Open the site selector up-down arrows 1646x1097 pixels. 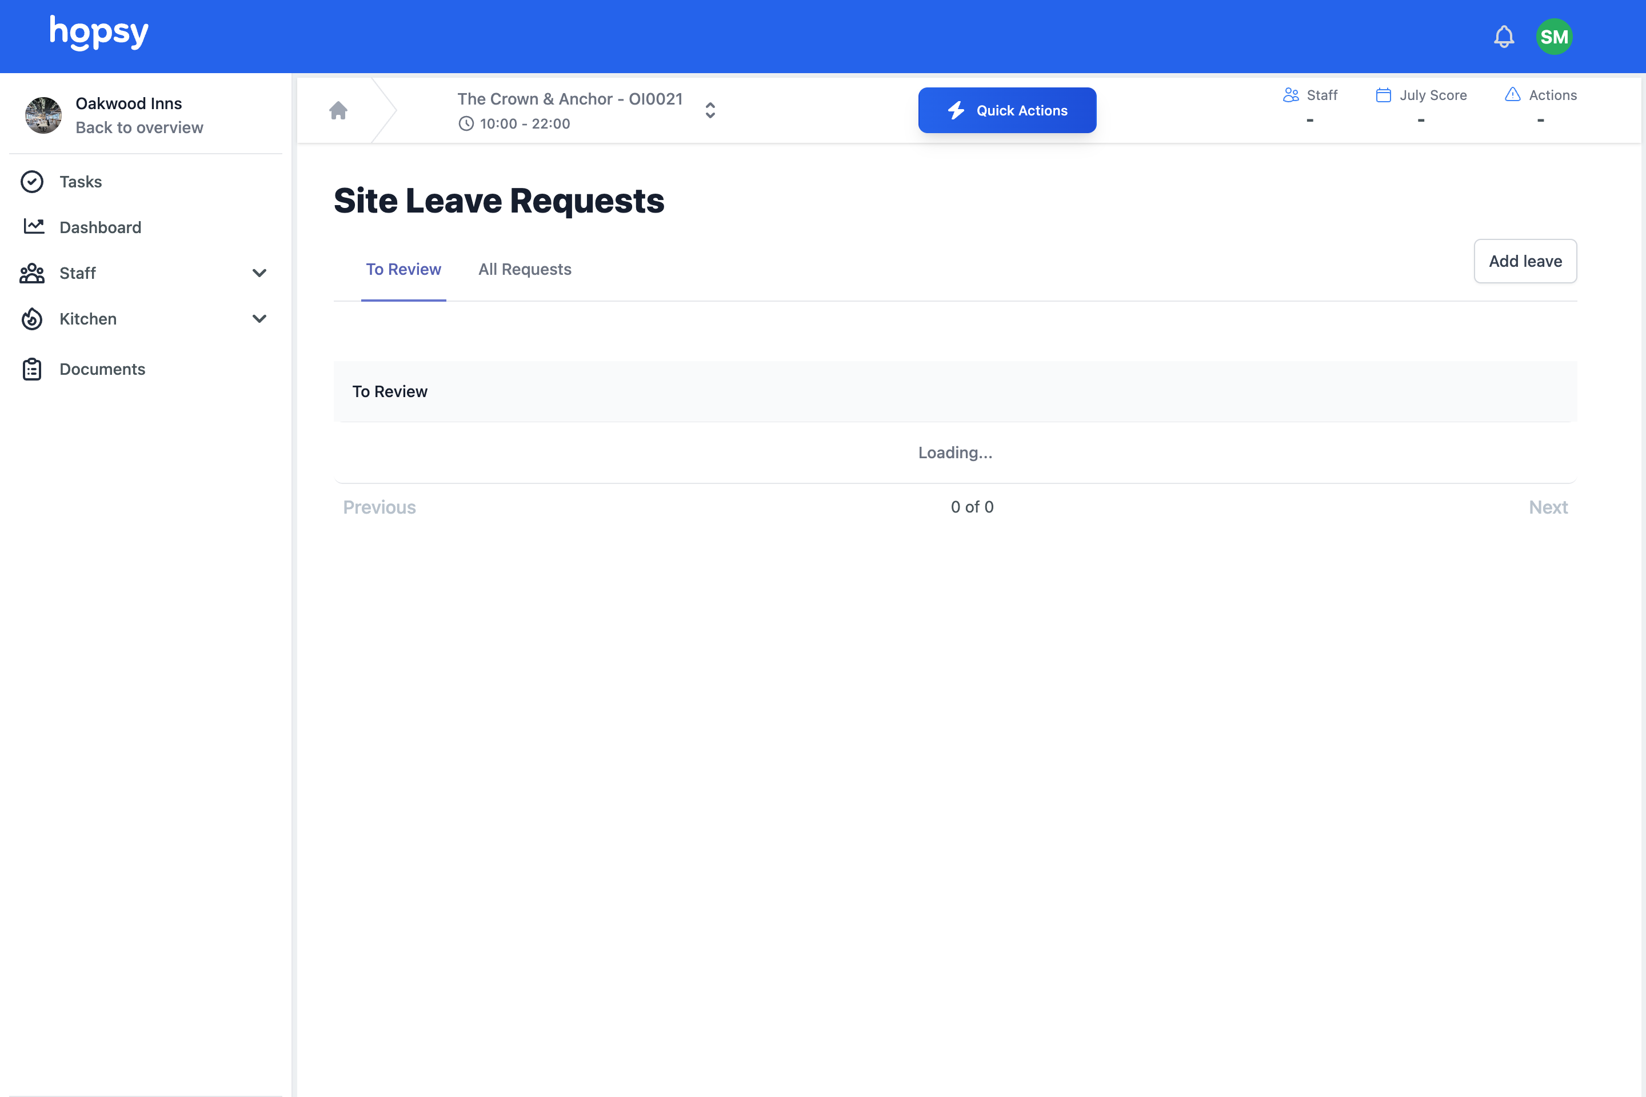(710, 110)
